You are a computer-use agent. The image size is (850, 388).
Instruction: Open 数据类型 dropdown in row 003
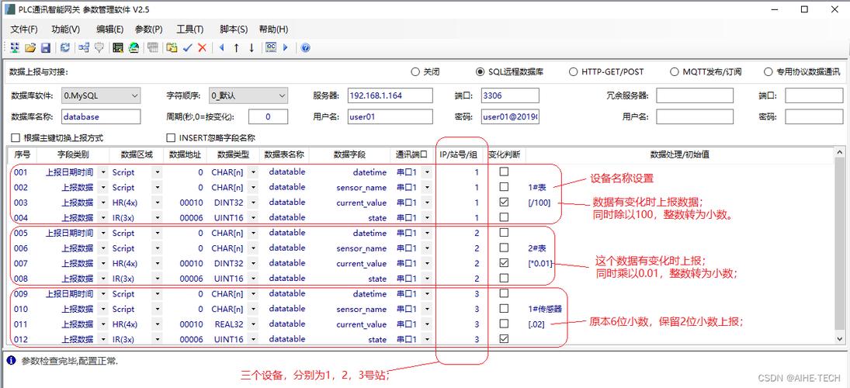(x=253, y=203)
